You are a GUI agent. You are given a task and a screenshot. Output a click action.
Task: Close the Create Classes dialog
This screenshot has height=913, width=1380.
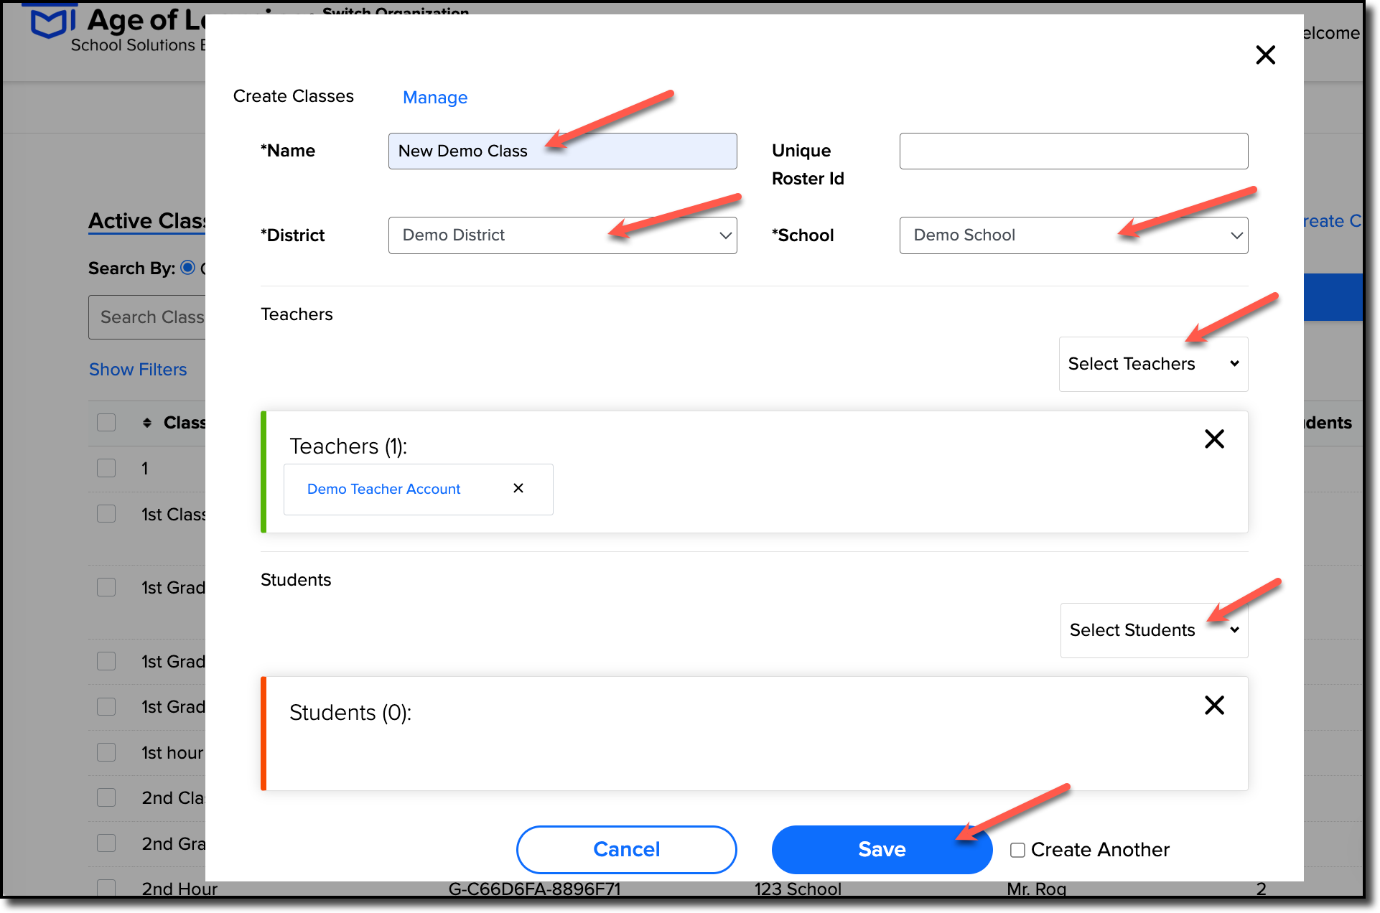click(x=1265, y=55)
